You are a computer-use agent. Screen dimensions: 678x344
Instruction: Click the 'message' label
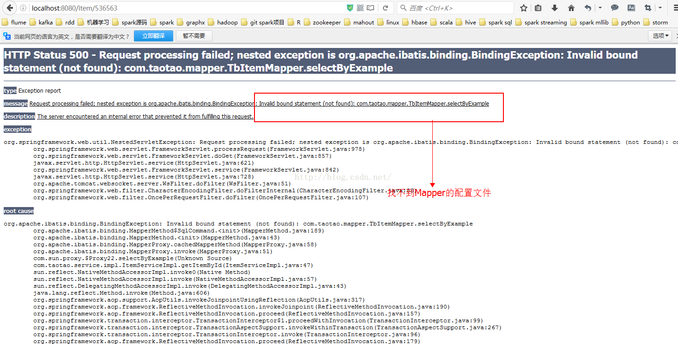16,104
